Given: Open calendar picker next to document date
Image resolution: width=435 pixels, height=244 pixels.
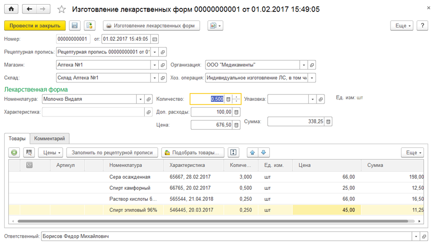Looking at the screenshot, I should (x=155, y=39).
